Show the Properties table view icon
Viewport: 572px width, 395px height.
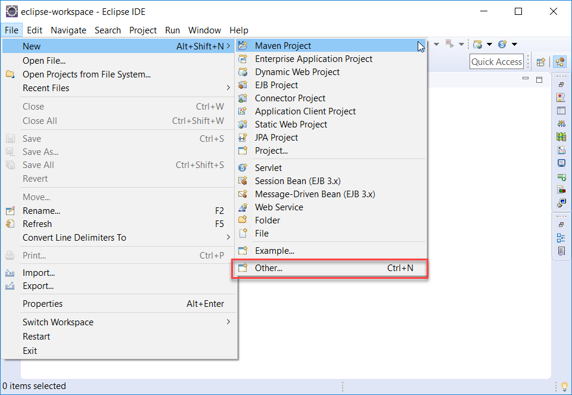pyautogui.click(x=561, y=110)
